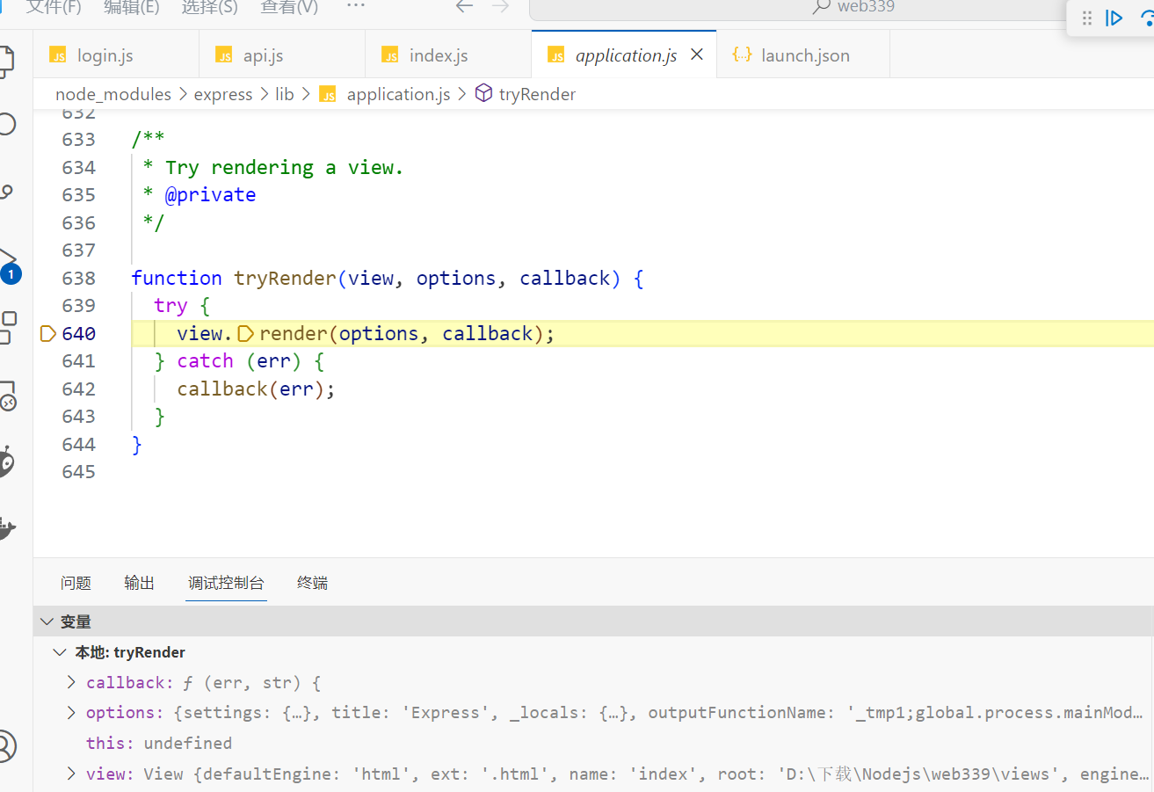Viewport: 1154px width, 792px height.
Task: Collapse the 变量 section
Action: point(47,621)
